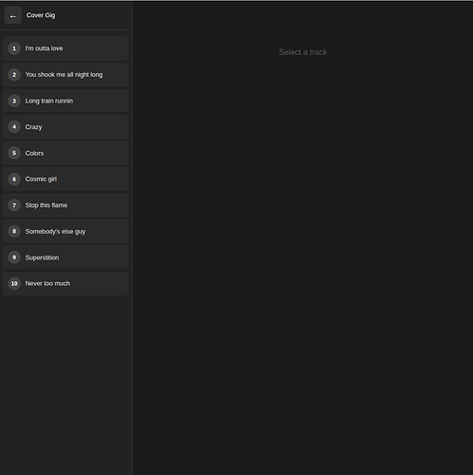Click the Select a track placeholder text
Screen dimensions: 473x475
pyautogui.click(x=303, y=52)
